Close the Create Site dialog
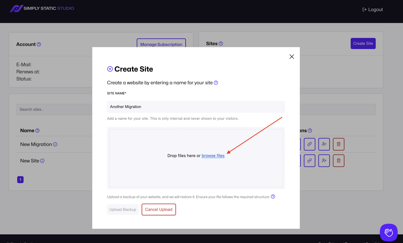The height and width of the screenshot is (243, 403). click(291, 57)
